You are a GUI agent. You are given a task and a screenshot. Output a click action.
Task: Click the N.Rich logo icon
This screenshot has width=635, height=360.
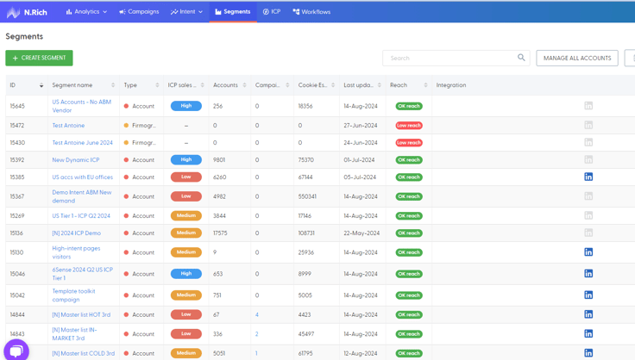13,12
